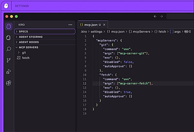
Task: Expand the AGENT STEERING section
Action: tap(45, 37)
